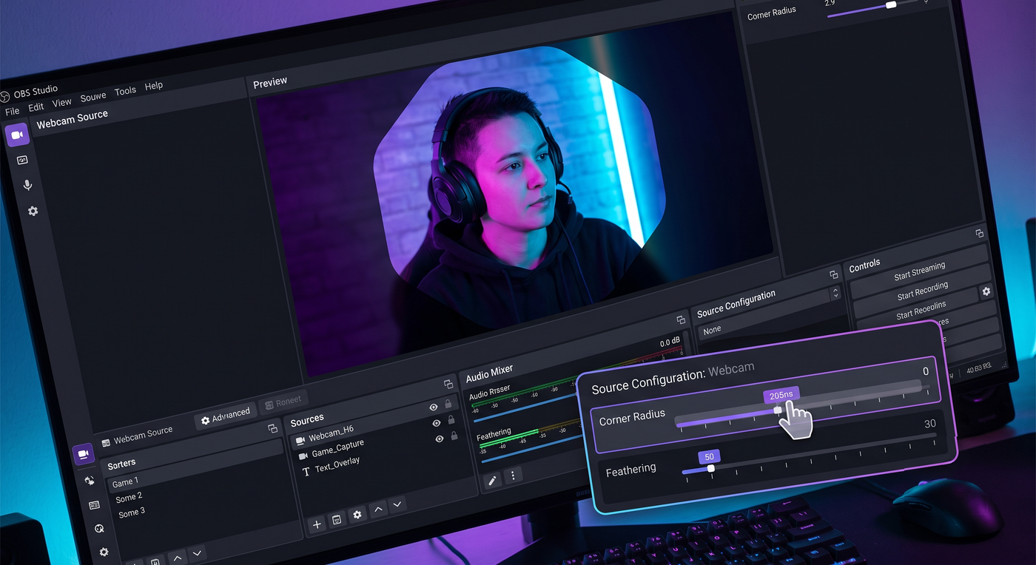Move source down with the Sources down arrow

(x=397, y=504)
